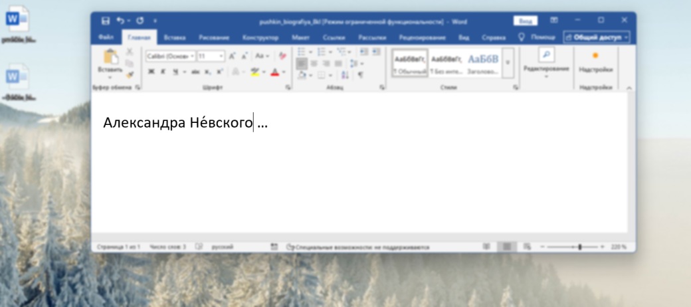Viewport: 691px width, 307px height.
Task: Click the Save icon in quick access toolbar
Action: click(x=106, y=21)
